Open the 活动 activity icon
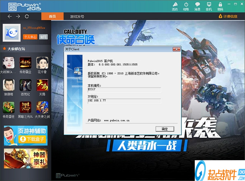Screen dimensions: 245x181 click(x=175, y=6)
